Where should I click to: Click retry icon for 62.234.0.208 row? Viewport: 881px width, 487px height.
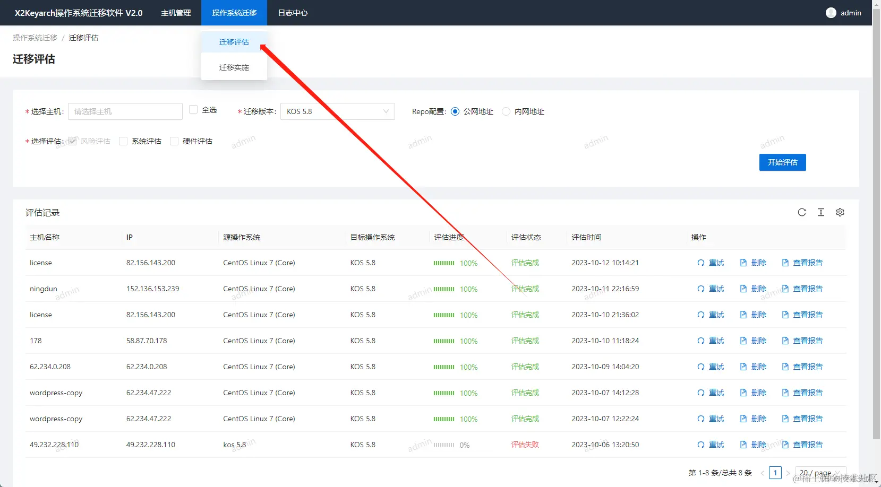701,367
